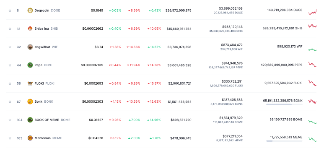This screenshot has width=324, height=156.
Task: Toggle the watchlist star for Dogecoin
Action: coord(10,10)
